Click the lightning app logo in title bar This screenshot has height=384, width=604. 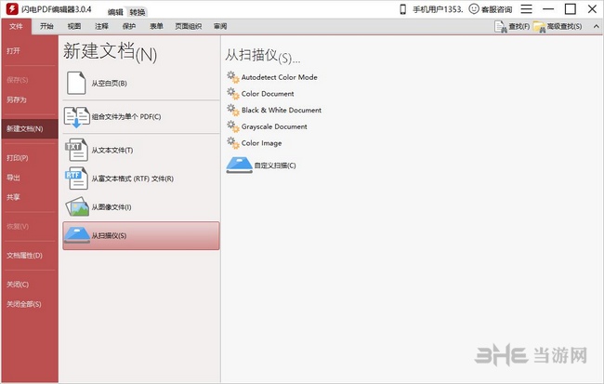(12, 9)
